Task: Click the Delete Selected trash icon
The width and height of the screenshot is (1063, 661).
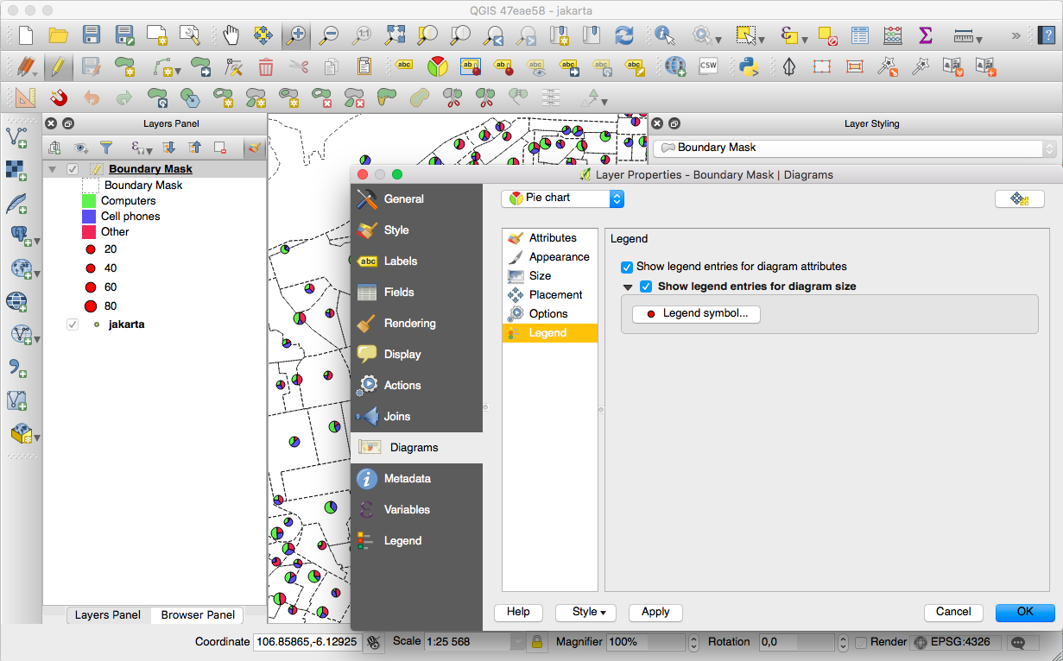Action: pos(266,66)
